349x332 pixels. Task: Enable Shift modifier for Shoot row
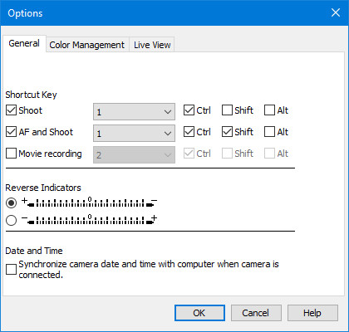click(x=227, y=110)
